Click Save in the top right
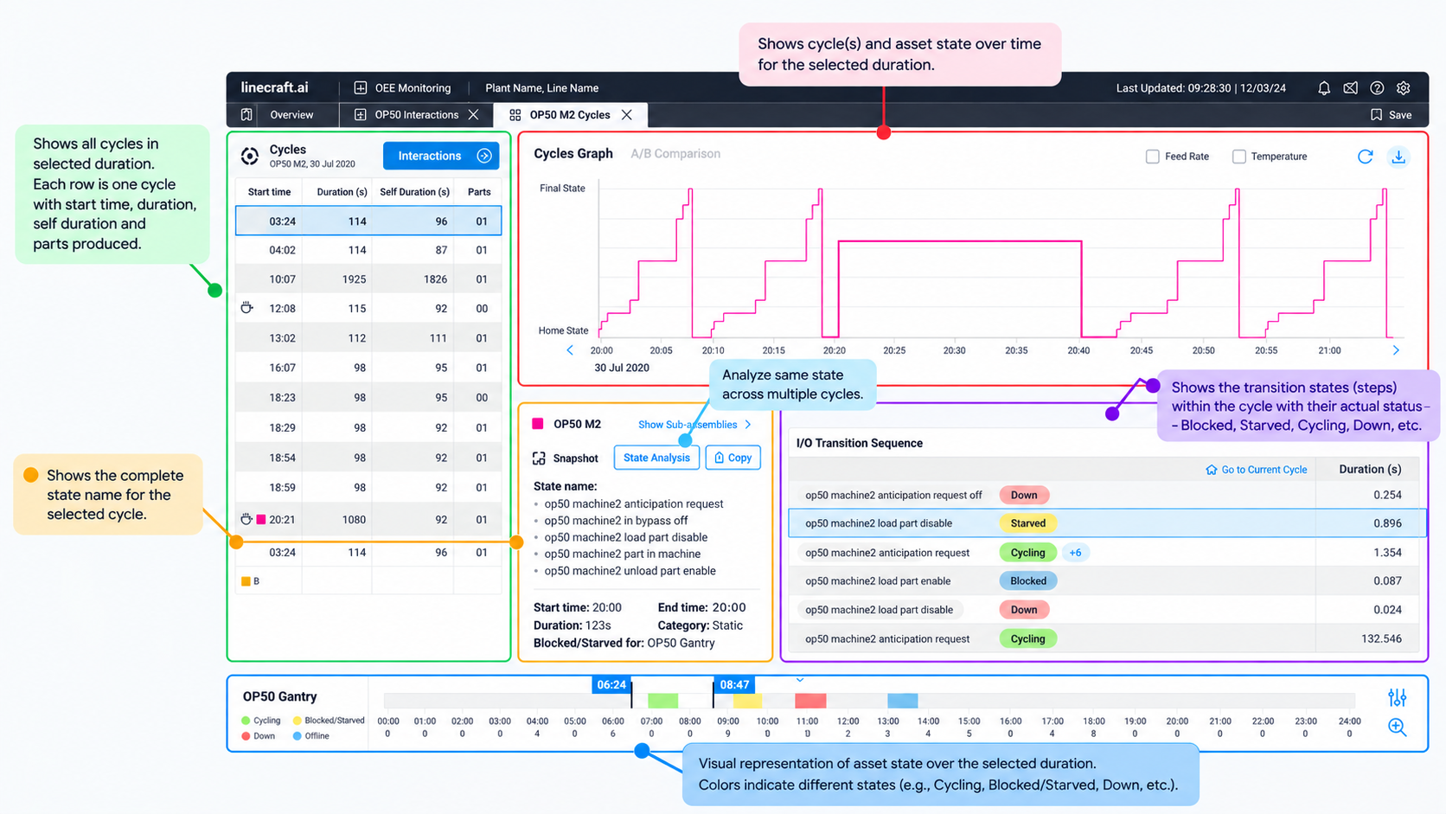The image size is (1446, 814). 1392,115
